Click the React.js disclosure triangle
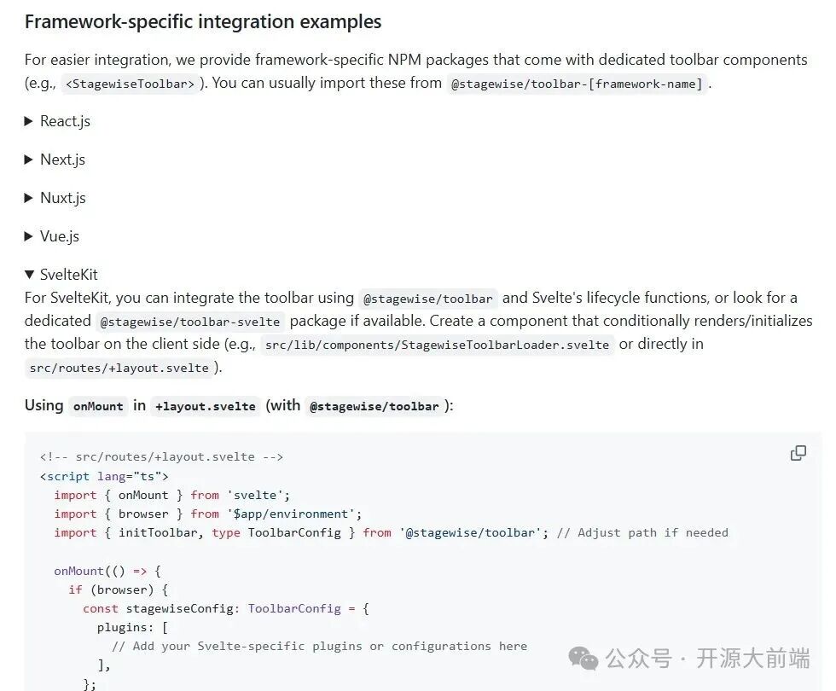This screenshot has width=836, height=691. point(28,121)
